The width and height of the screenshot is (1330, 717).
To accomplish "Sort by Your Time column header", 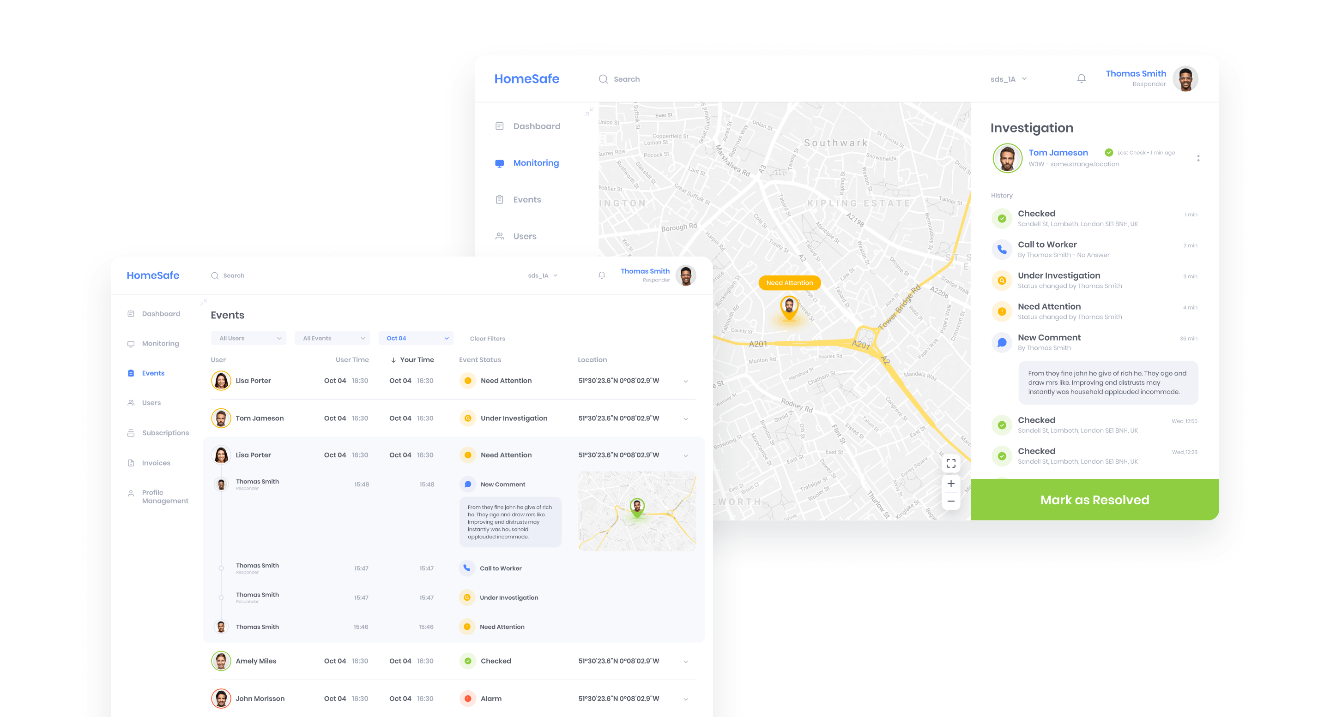I will click(x=412, y=359).
